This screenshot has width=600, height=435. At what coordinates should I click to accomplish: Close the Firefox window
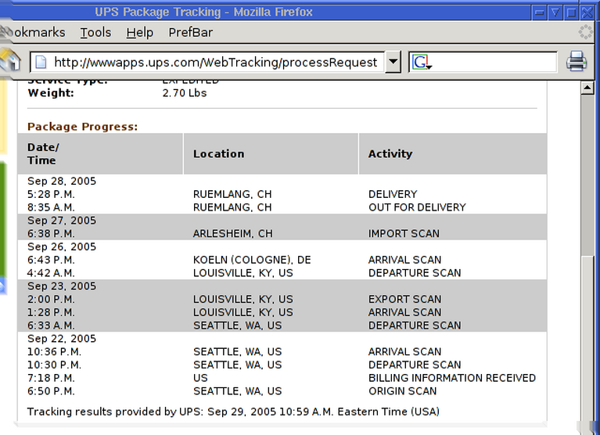pyautogui.click(x=587, y=13)
